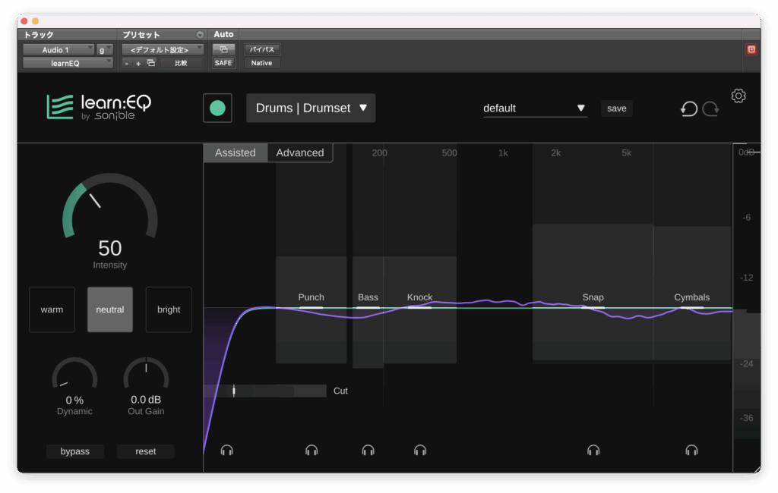The width and height of the screenshot is (778, 493).
Task: Click the Native format button
Action: (261, 63)
